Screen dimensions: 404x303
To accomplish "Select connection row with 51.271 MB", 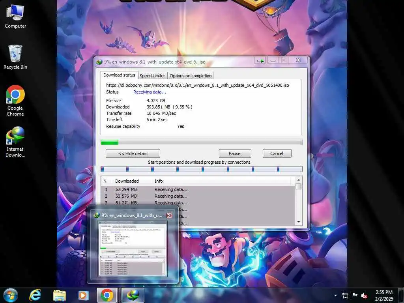I will [198, 203].
